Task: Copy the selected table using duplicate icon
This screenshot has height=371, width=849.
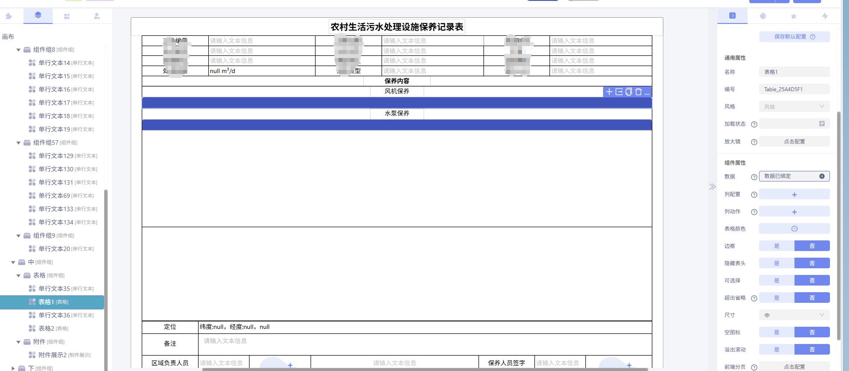Action: pos(629,92)
